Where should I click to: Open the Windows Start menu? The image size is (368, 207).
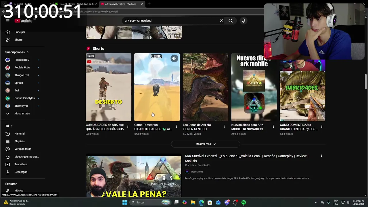pos(124,202)
